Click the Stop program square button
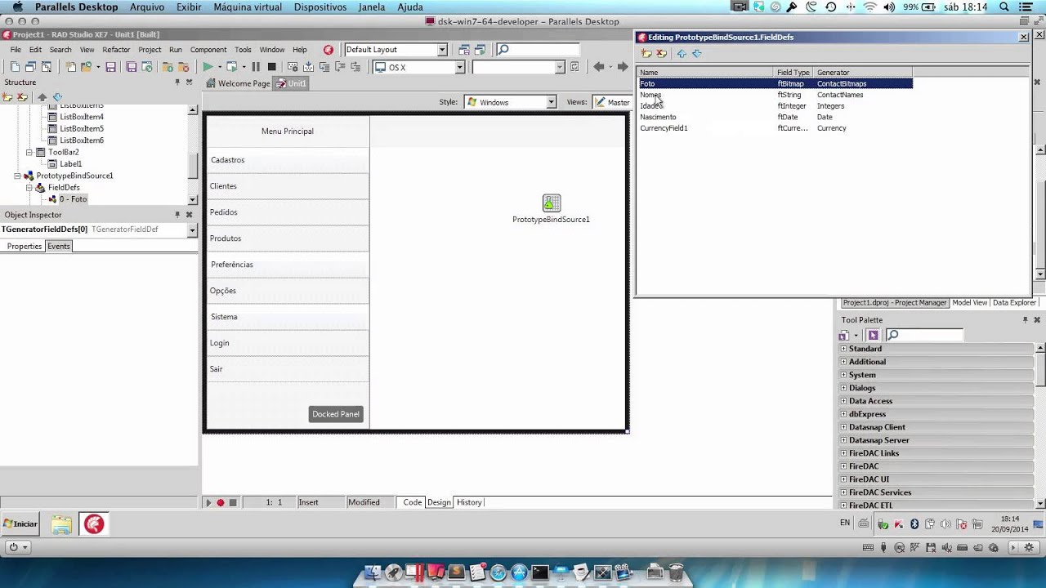The image size is (1046, 588). [271, 67]
